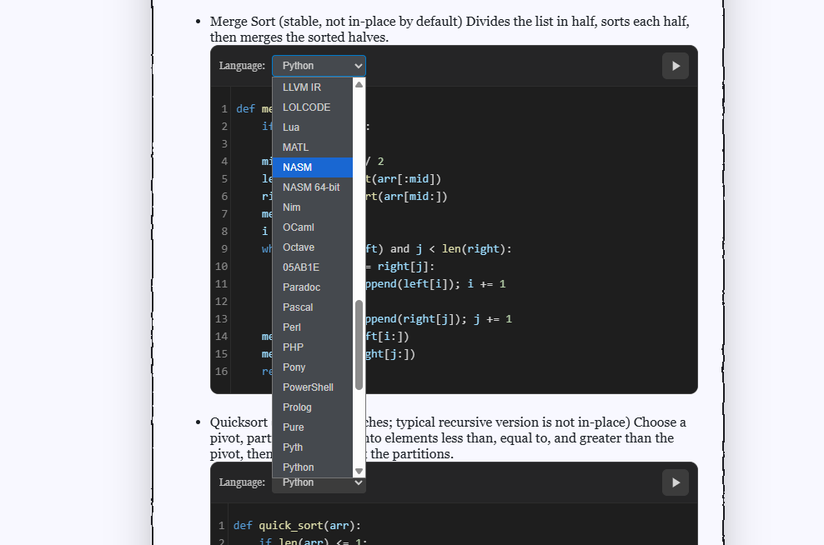Choose Lua in the language list

[313, 127]
